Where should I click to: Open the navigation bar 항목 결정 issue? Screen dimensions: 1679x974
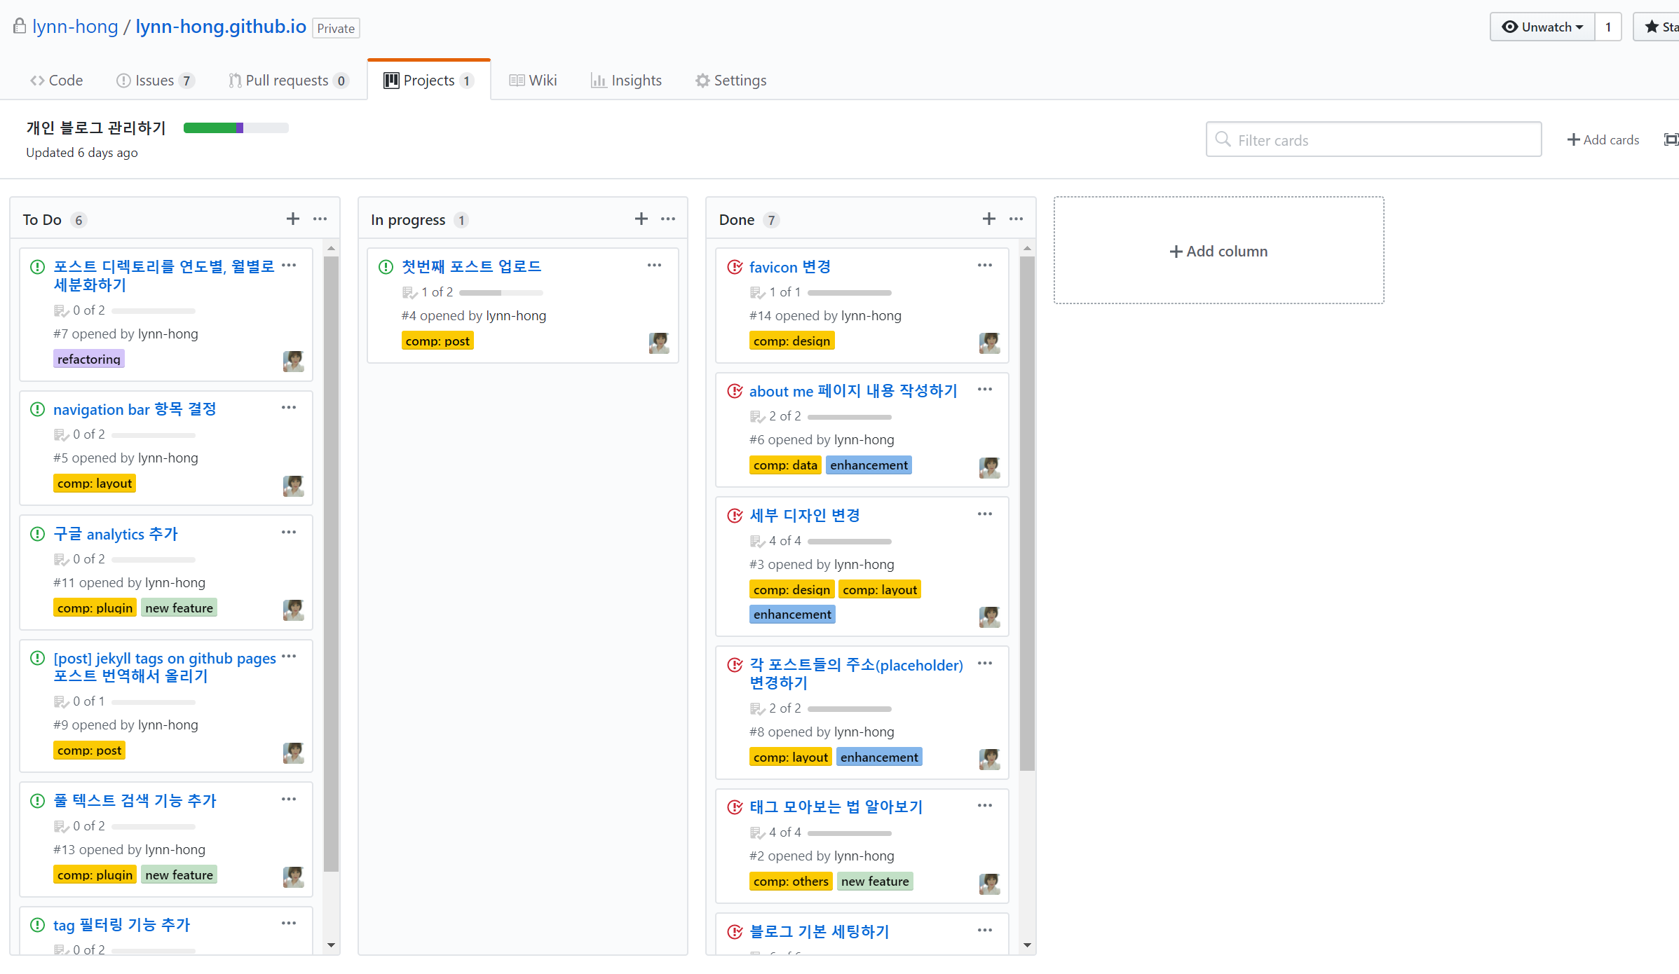pyautogui.click(x=135, y=409)
